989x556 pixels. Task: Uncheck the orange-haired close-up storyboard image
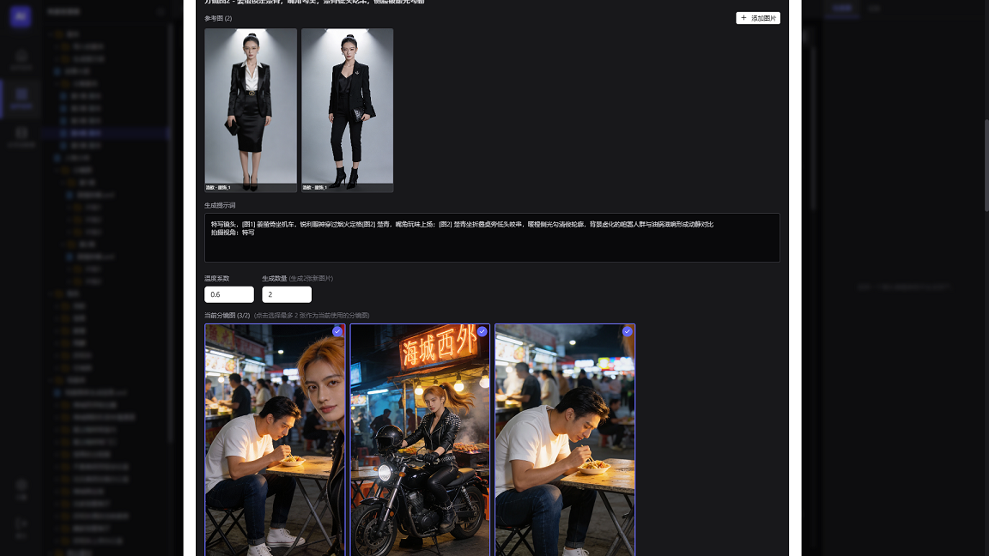[x=337, y=331]
